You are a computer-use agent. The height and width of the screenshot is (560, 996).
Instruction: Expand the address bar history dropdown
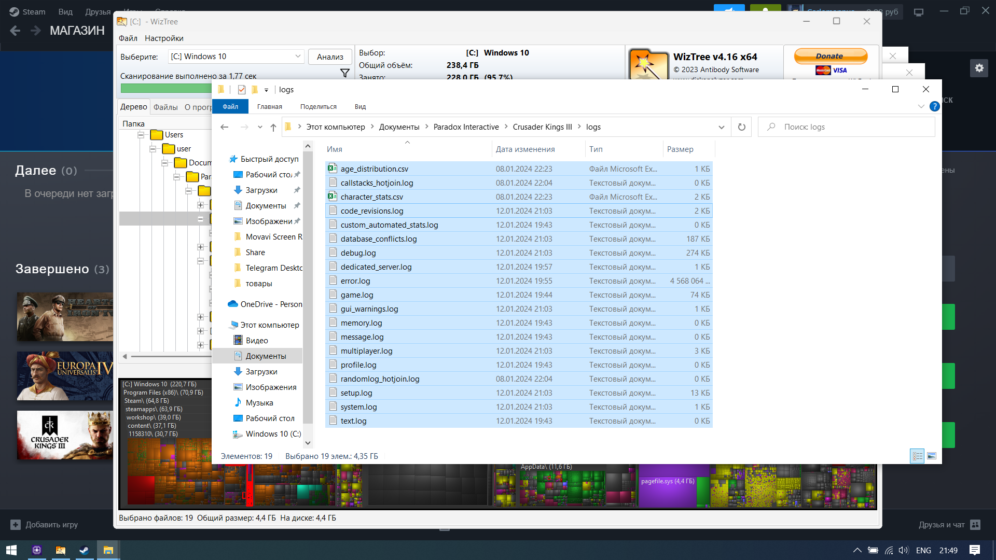click(x=721, y=127)
